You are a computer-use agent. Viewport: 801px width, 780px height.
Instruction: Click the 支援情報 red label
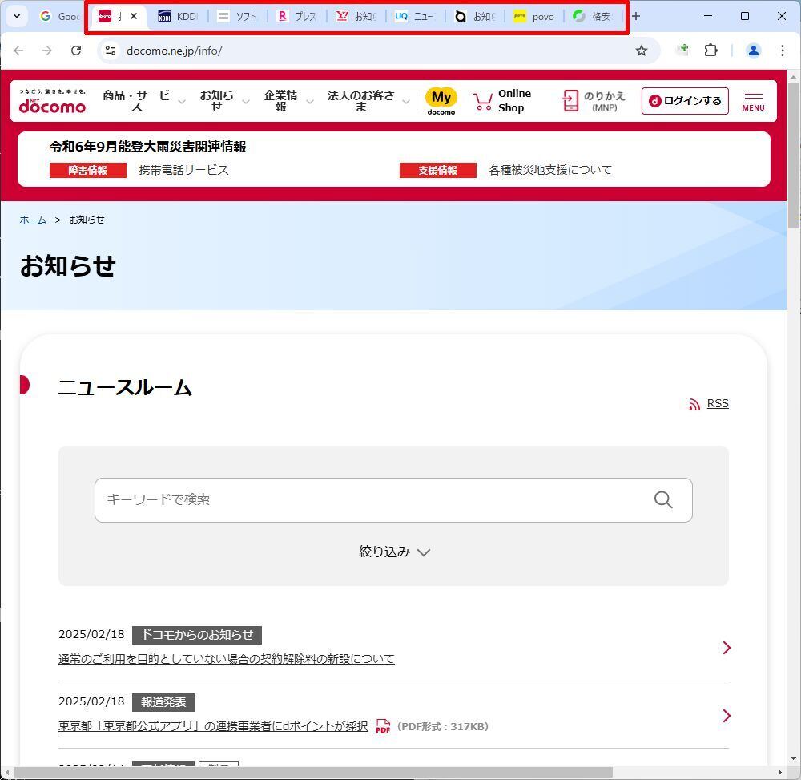[x=438, y=171]
